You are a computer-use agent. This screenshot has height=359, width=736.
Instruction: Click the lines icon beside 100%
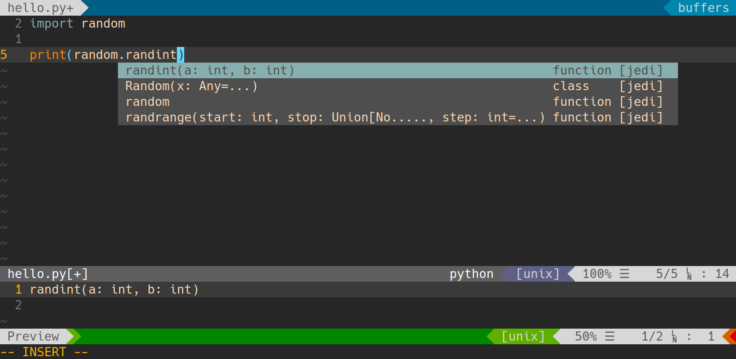625,274
